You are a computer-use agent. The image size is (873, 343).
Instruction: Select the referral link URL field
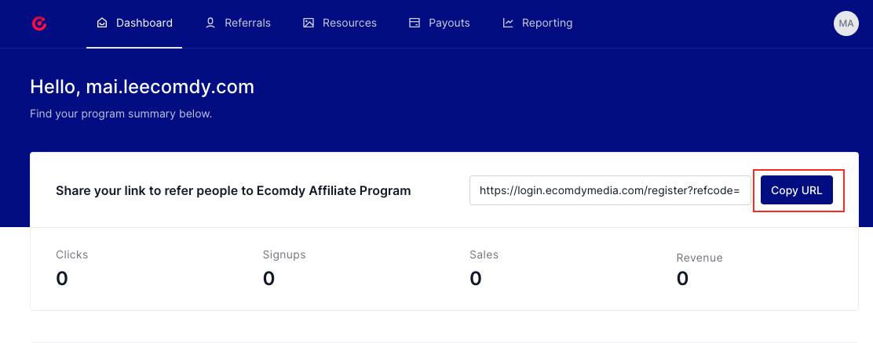click(610, 190)
